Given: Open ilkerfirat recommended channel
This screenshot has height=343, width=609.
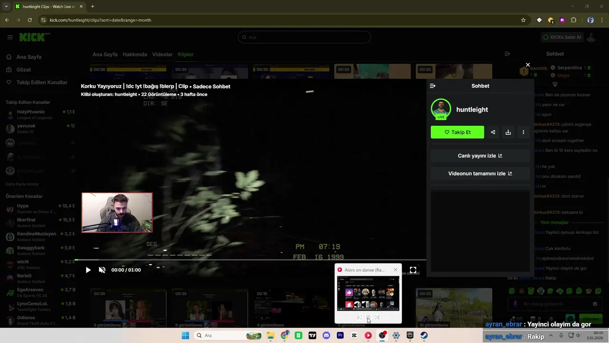Looking at the screenshot, I should (40, 222).
